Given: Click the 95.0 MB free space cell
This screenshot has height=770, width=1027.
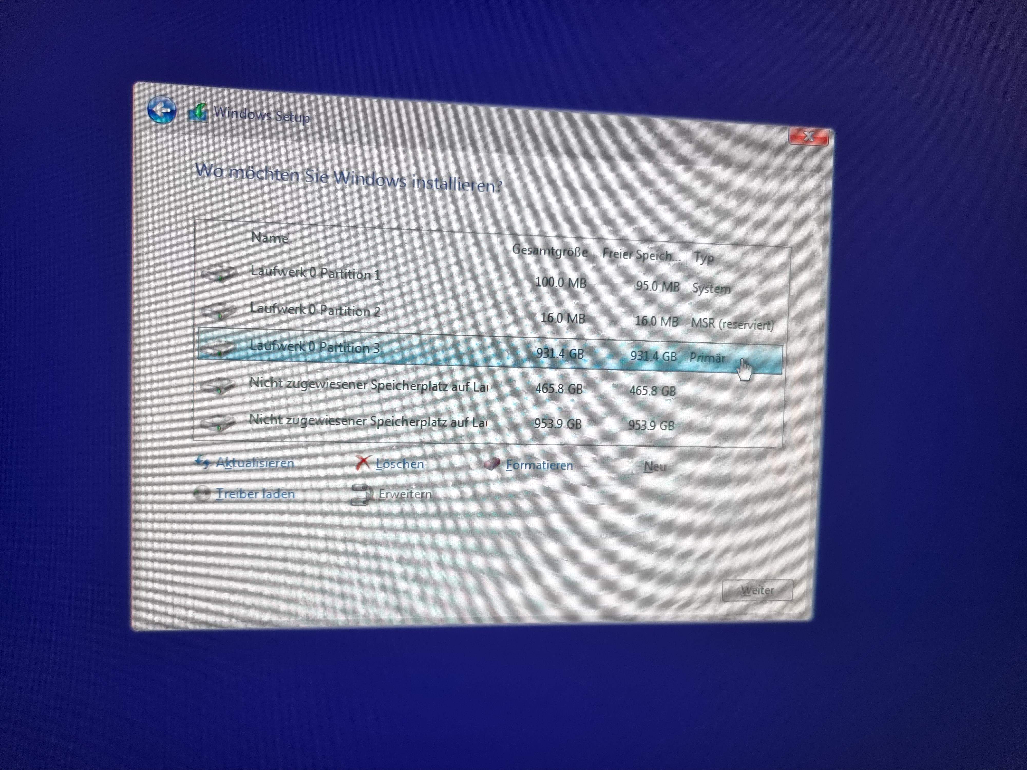Looking at the screenshot, I should point(658,286).
